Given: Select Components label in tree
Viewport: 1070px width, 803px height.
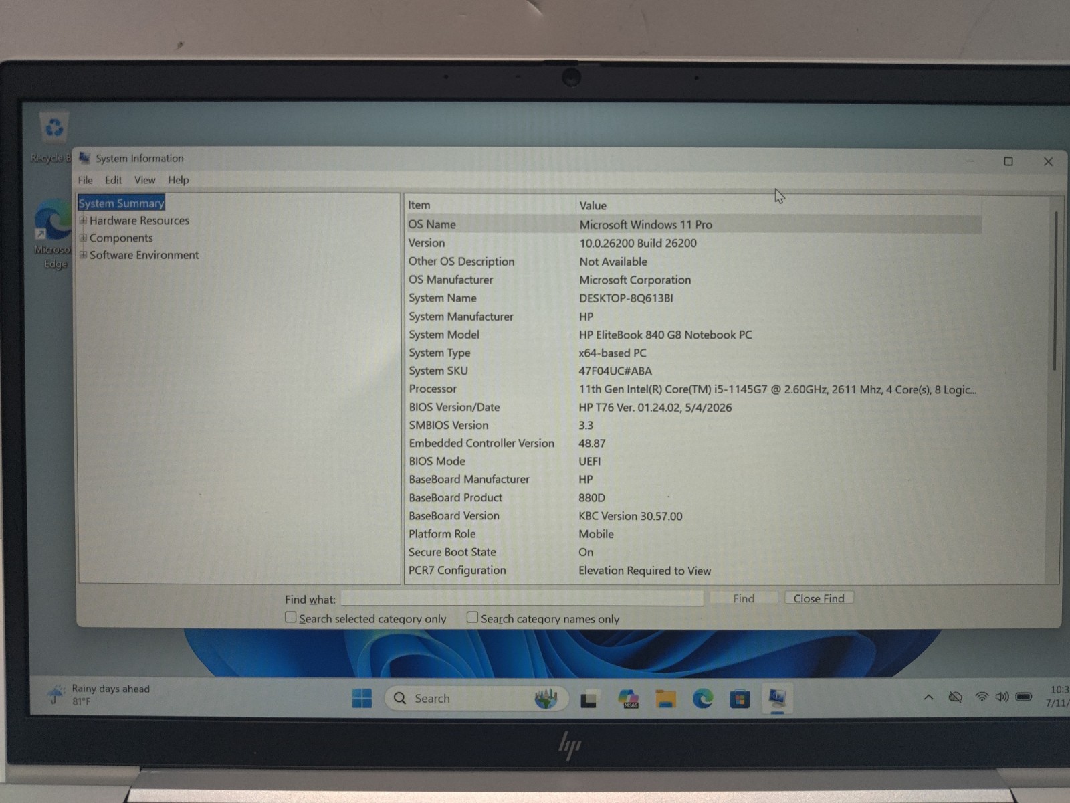Looking at the screenshot, I should [x=121, y=238].
